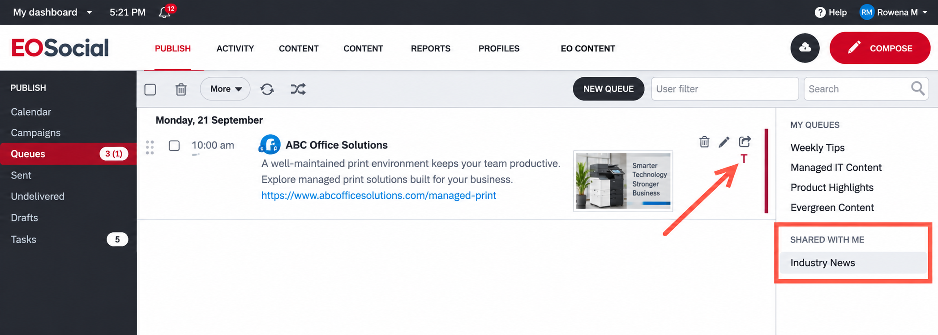Viewport: 938px width, 335px height.
Task: Edit the post with pencil icon
Action: [724, 142]
